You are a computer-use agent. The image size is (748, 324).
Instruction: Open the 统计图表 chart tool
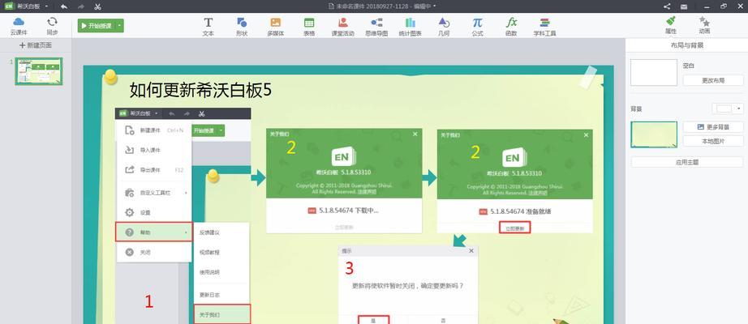[411, 27]
